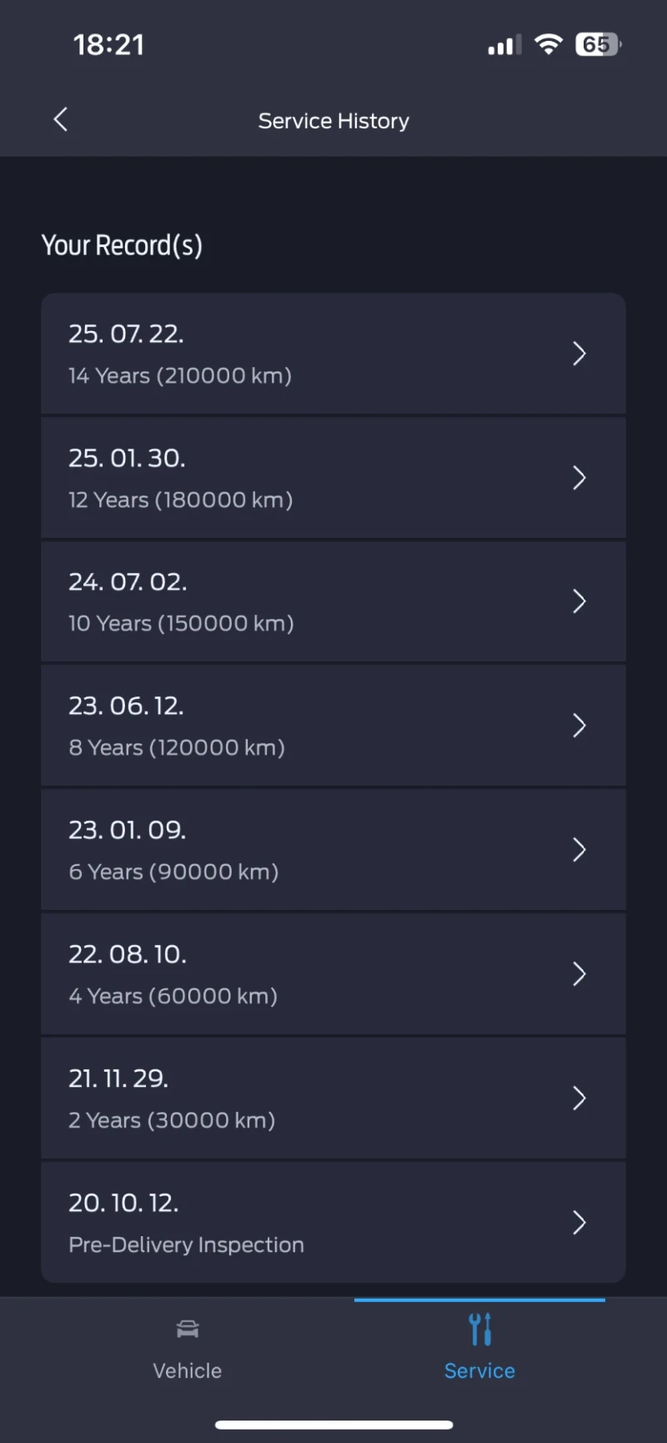This screenshot has width=667, height=1443.
Task: Tap the cellular signal bars icon
Action: pos(504,45)
